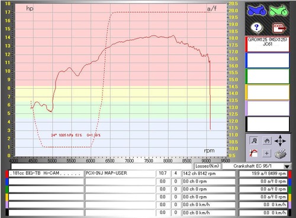Click the red Exit door icon
Image resolution: width=296 pixels, height=218 pixels.
tap(279, 28)
